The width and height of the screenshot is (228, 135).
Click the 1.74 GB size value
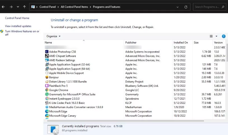point(206,52)
